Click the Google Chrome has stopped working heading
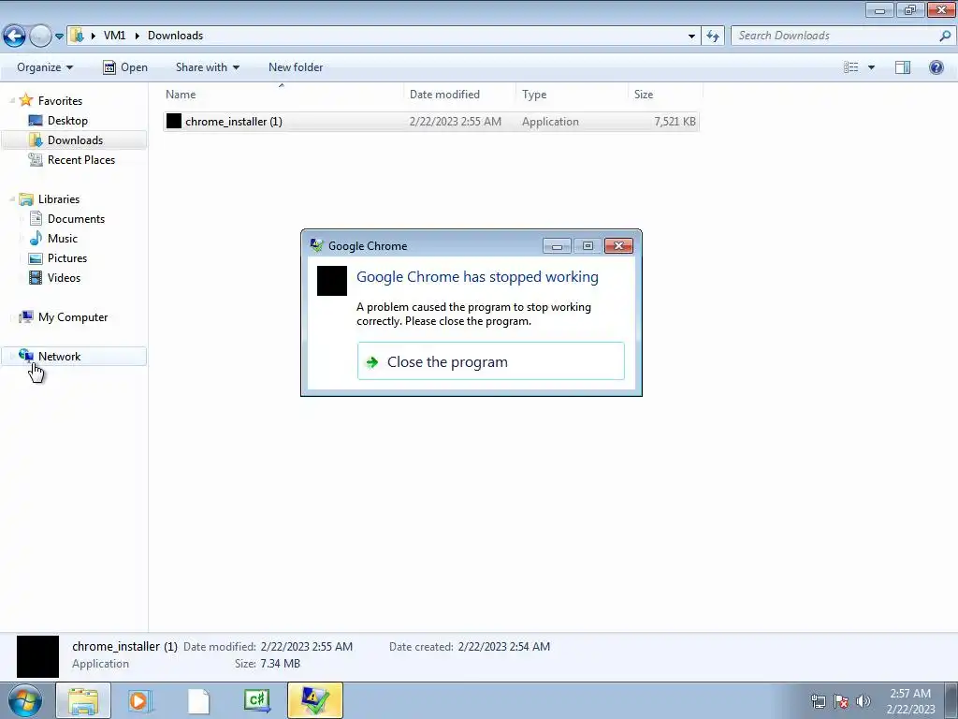The image size is (958, 719). pyautogui.click(x=477, y=277)
